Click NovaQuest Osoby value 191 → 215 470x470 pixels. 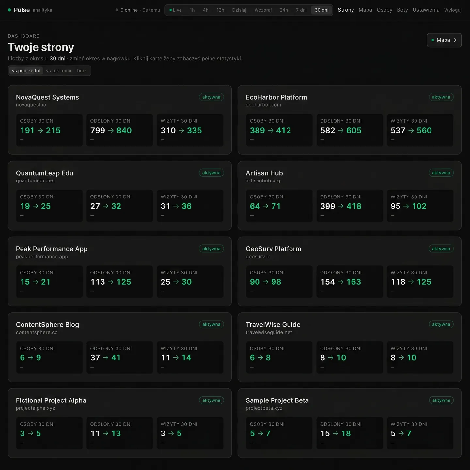[40, 130]
